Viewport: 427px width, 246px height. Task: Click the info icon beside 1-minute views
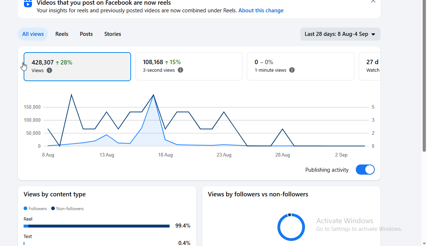[x=292, y=70]
